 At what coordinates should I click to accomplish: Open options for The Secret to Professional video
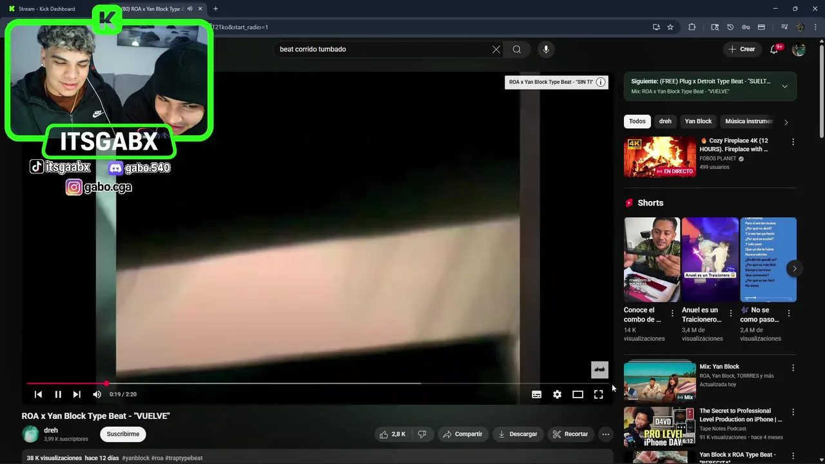pyautogui.click(x=793, y=412)
